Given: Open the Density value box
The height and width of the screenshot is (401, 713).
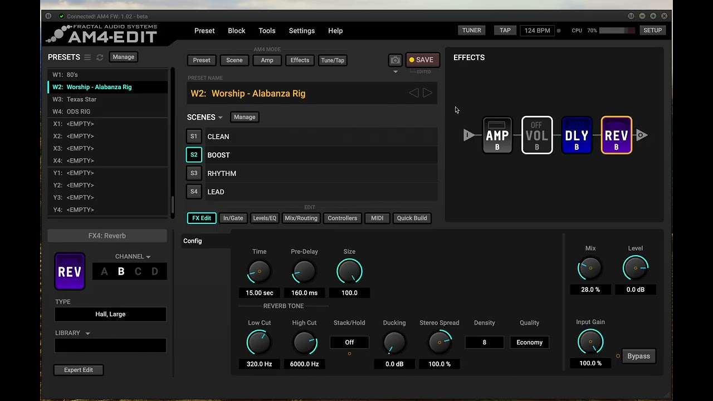Looking at the screenshot, I should pos(484,343).
